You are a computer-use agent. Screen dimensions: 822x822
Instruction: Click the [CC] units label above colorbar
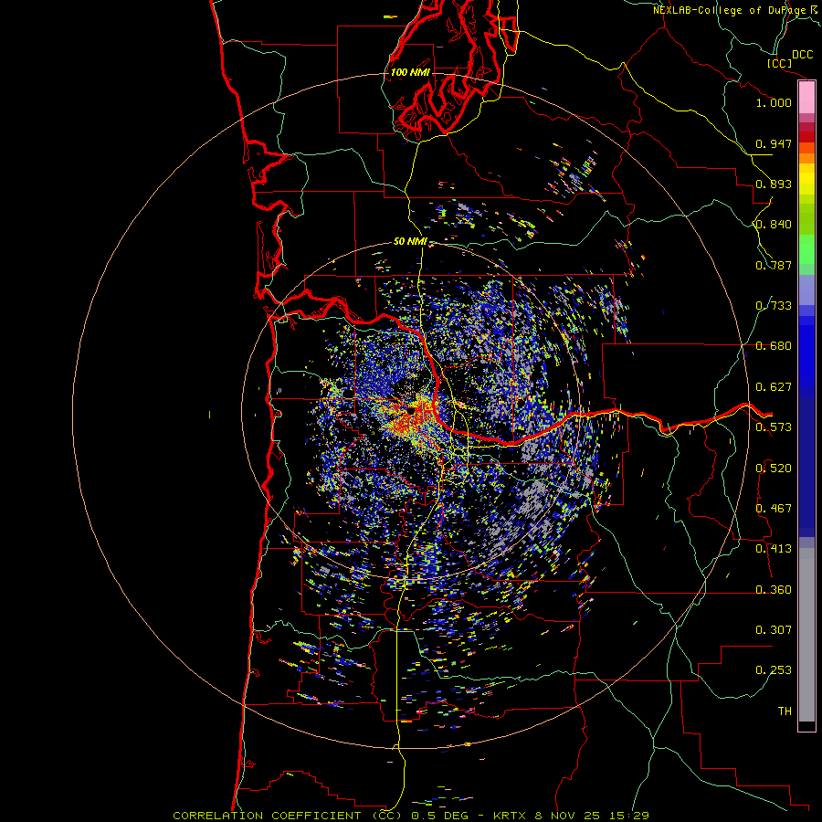(x=779, y=63)
